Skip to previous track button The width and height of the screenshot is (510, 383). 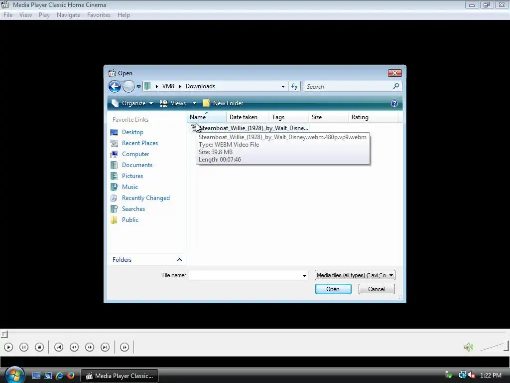coord(59,347)
